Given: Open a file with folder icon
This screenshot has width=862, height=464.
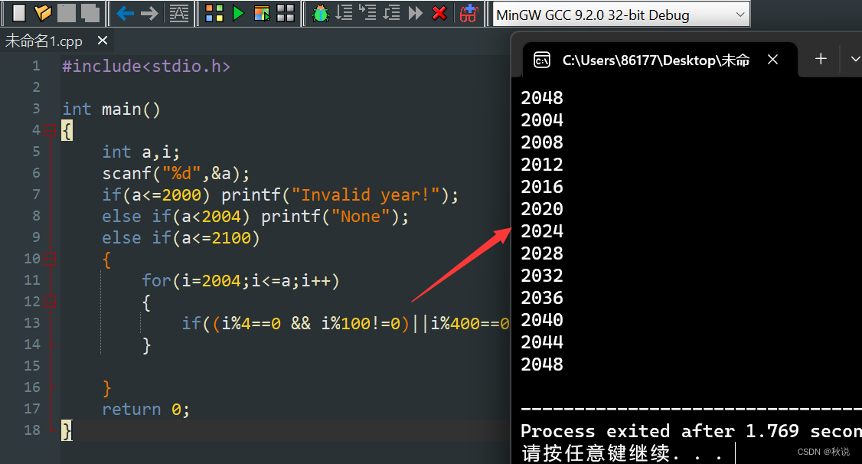Looking at the screenshot, I should (x=42, y=13).
